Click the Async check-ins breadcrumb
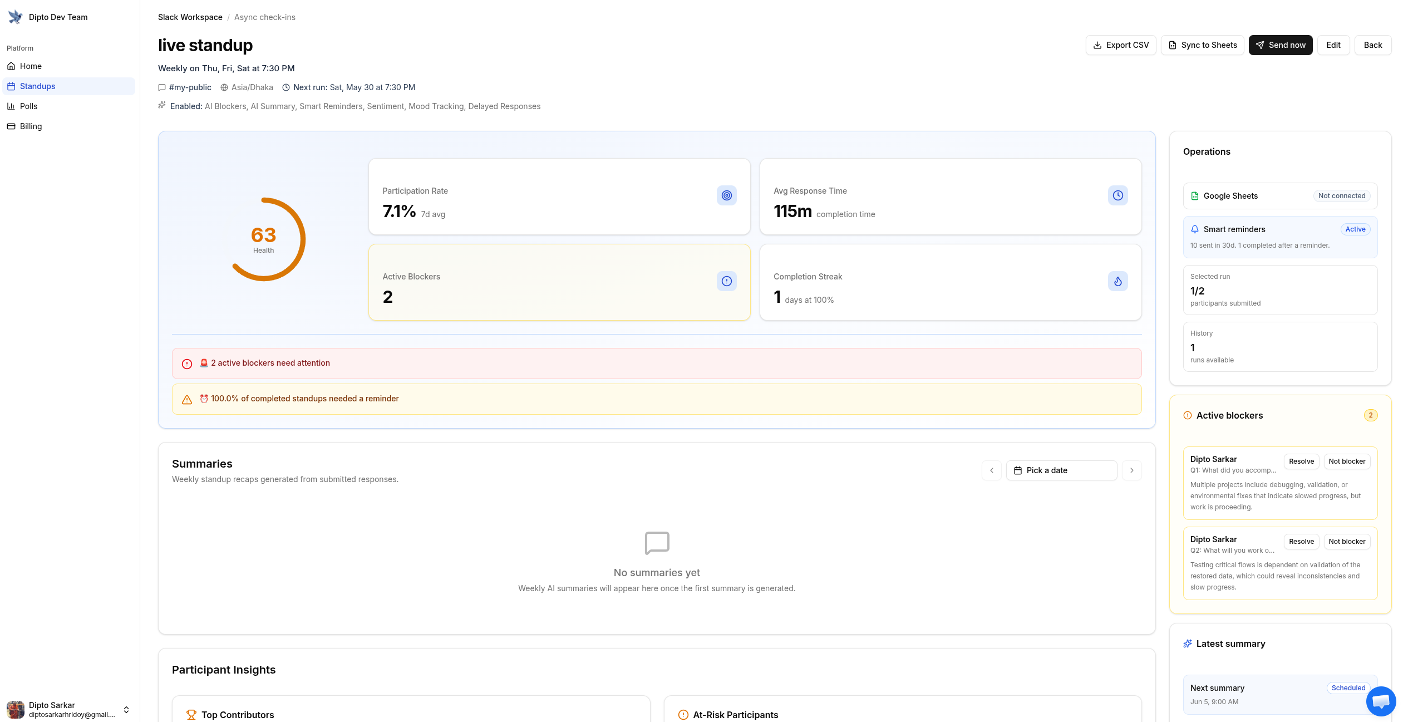 265,17
